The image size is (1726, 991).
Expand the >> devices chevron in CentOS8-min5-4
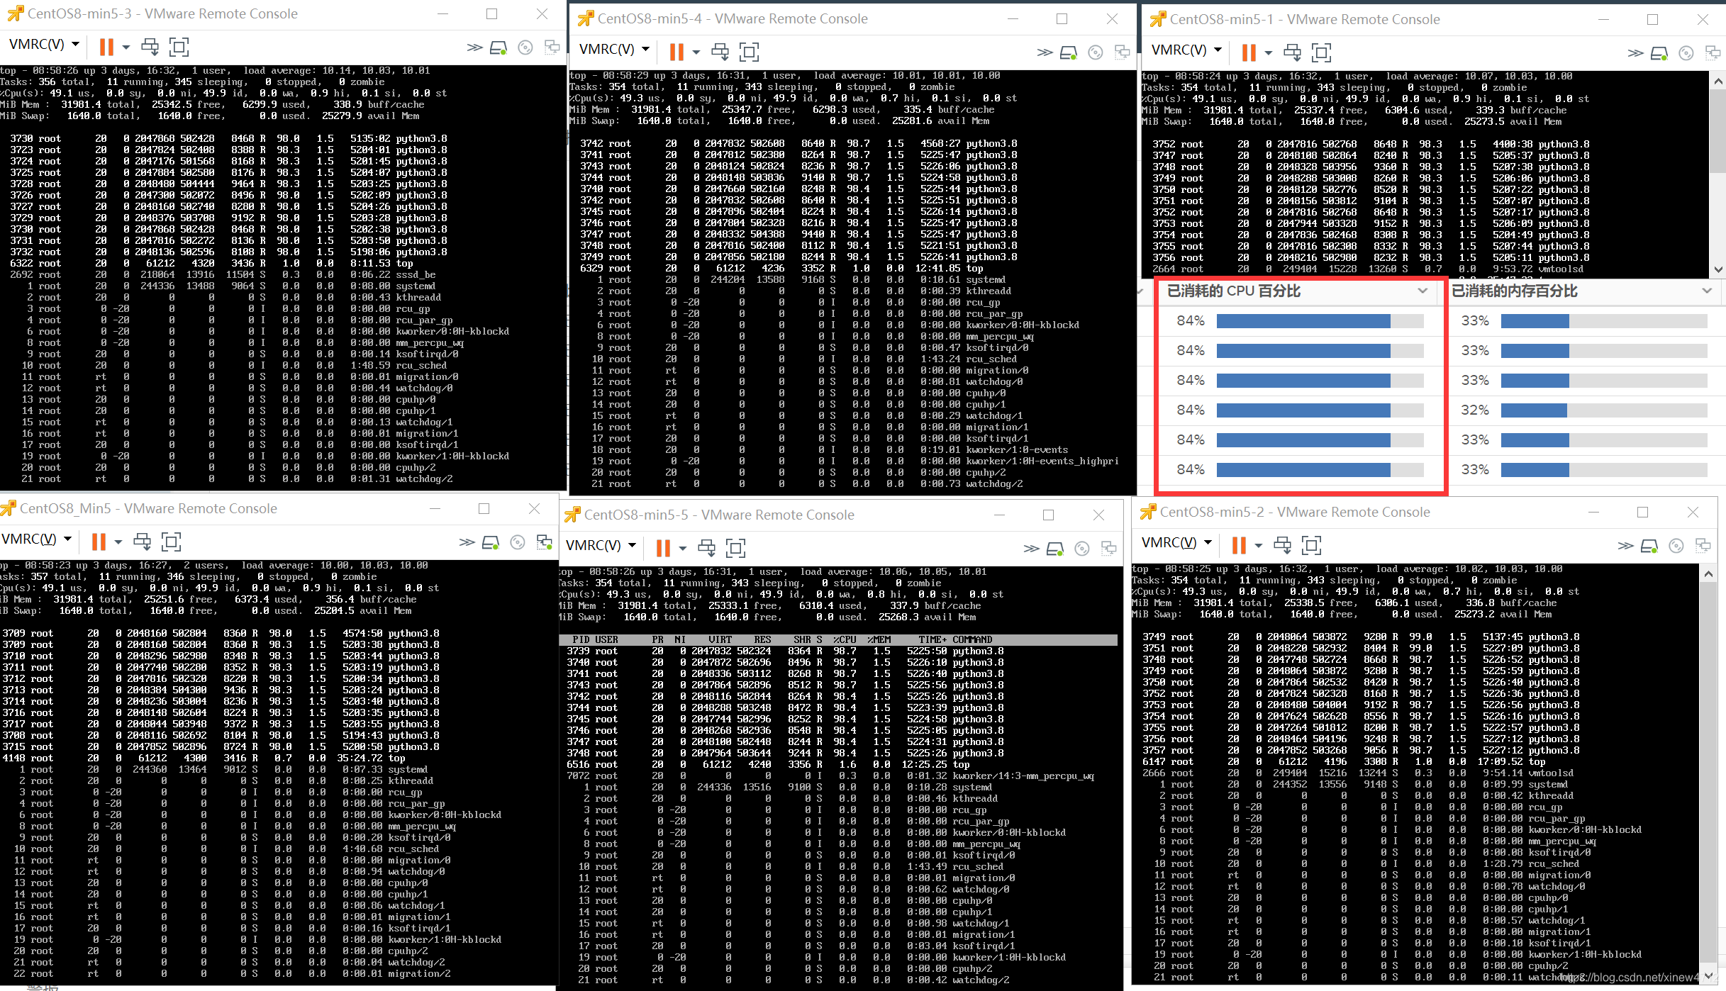tap(1045, 52)
